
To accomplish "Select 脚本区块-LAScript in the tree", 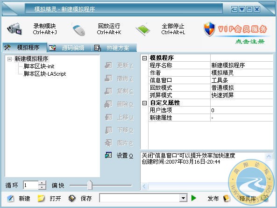I will 45,74.
